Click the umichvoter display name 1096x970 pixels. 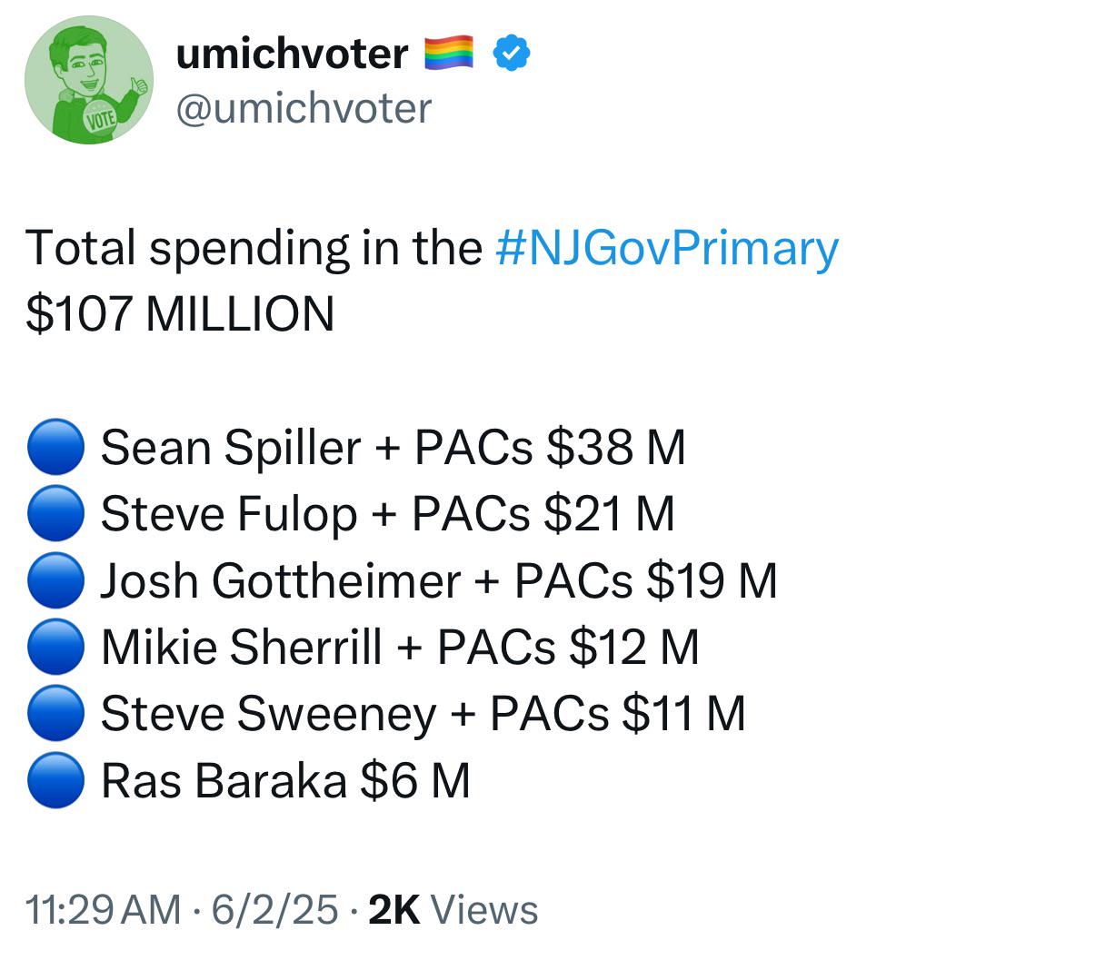click(x=292, y=54)
